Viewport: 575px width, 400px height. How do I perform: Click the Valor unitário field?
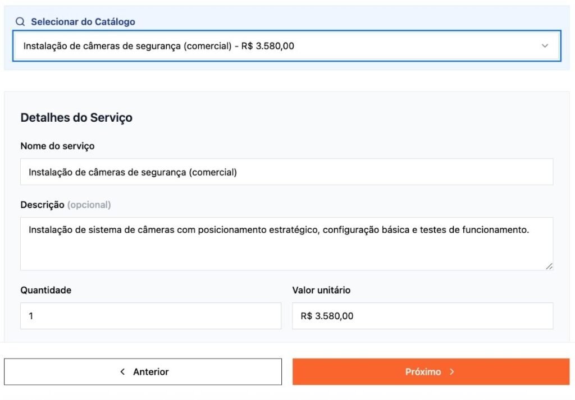tap(422, 316)
